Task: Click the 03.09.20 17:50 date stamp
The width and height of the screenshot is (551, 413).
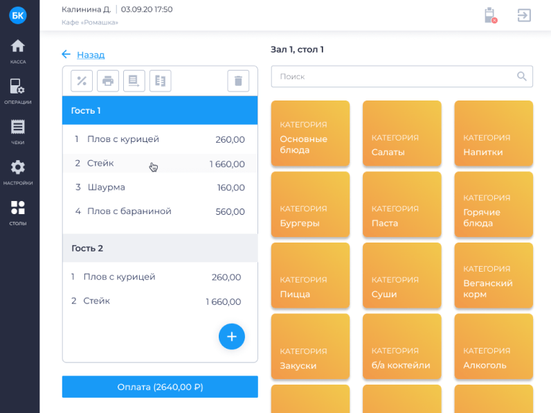Action: [147, 10]
